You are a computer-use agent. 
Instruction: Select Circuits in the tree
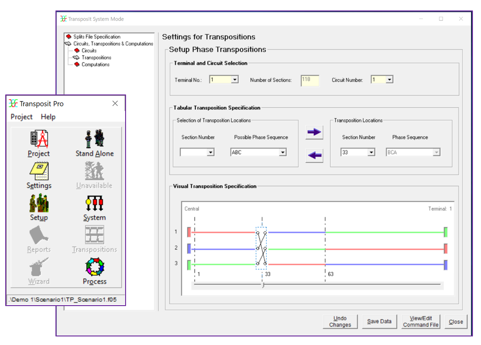[89, 50]
